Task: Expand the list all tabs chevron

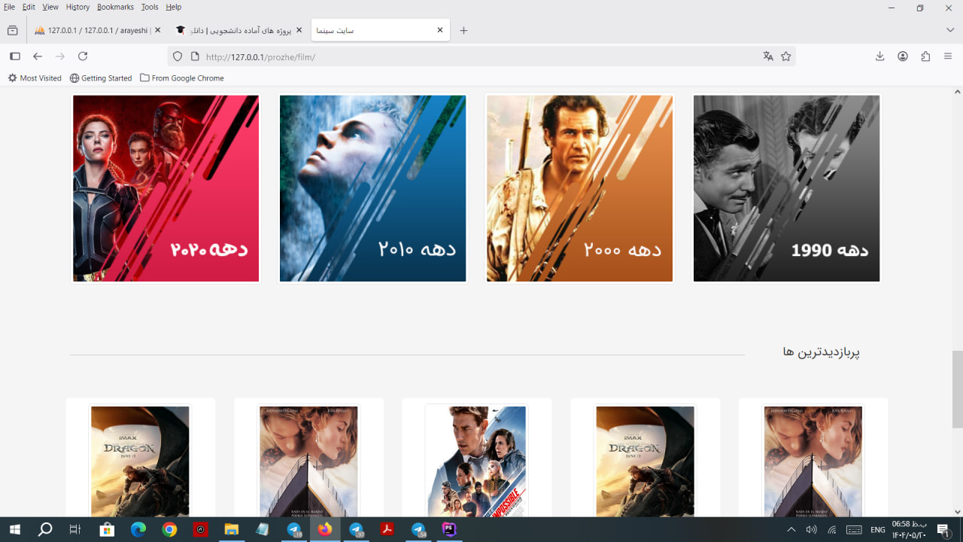Action: (x=950, y=30)
